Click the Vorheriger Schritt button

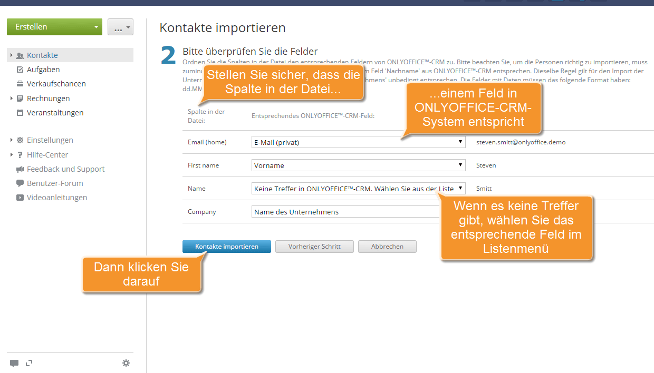tap(314, 247)
